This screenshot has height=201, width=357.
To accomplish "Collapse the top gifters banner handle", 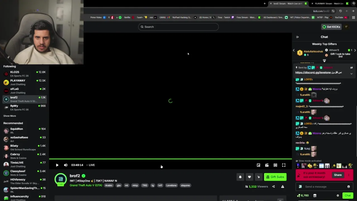I will [324, 61].
